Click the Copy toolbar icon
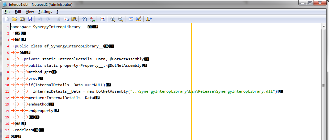The image size is (329, 140). pos(66,19)
